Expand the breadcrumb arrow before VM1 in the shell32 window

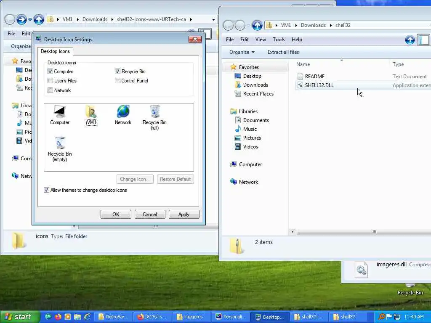[276, 25]
